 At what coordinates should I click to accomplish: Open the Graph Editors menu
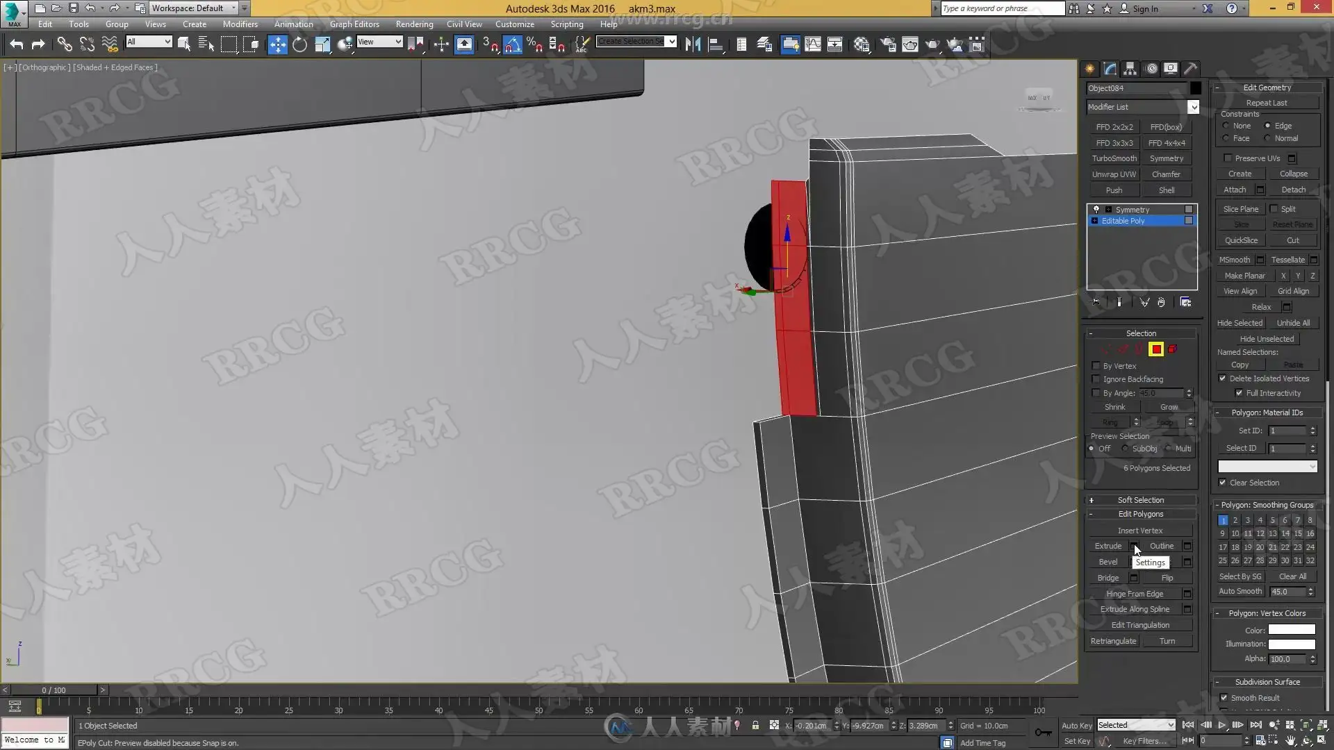click(x=354, y=24)
